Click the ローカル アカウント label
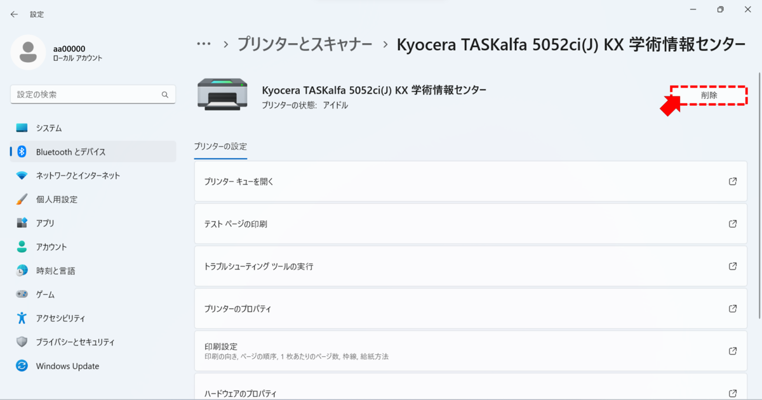 [77, 58]
